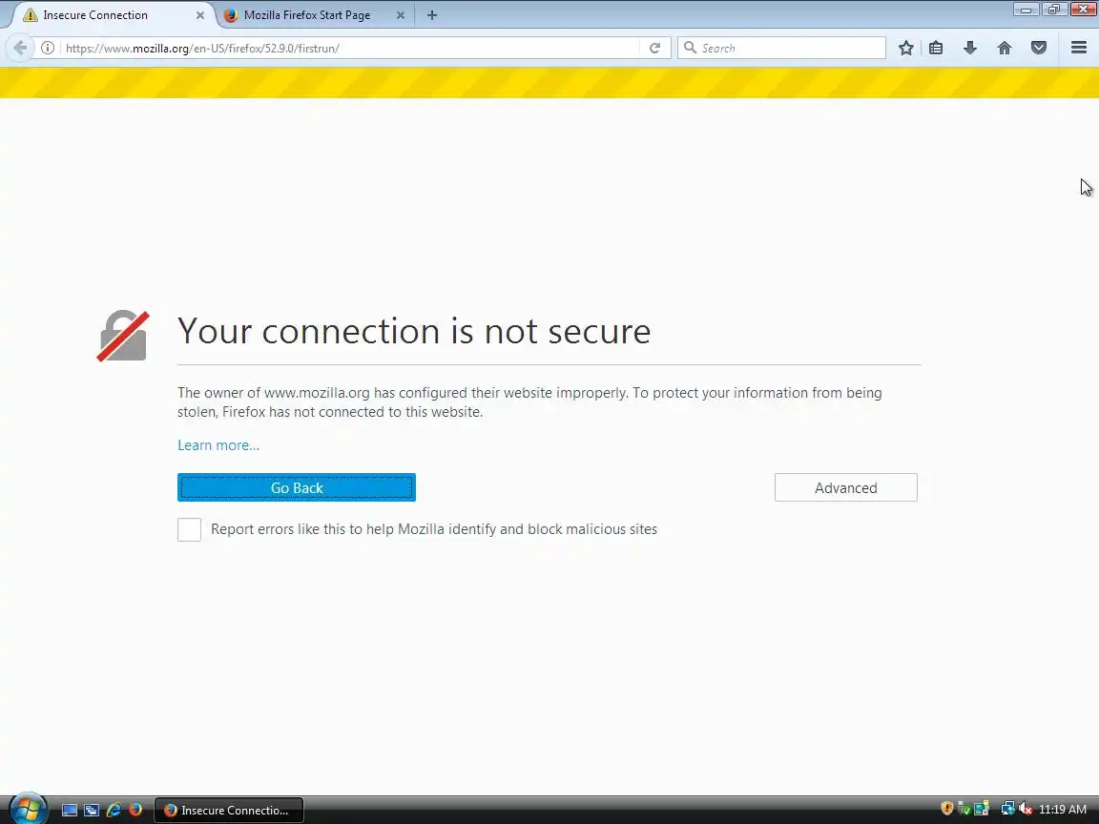The image size is (1099, 824).
Task: Click the Go Back button
Action: point(297,487)
